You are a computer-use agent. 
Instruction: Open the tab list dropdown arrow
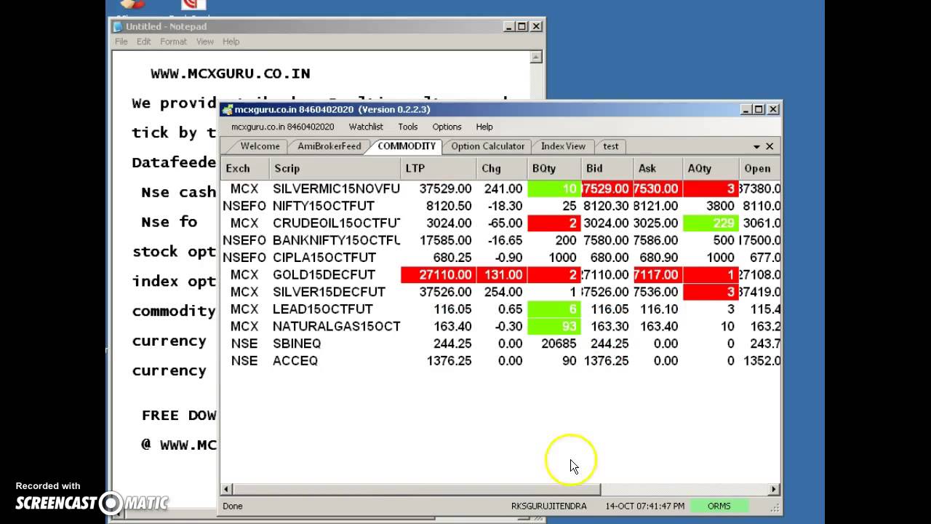[x=756, y=147]
